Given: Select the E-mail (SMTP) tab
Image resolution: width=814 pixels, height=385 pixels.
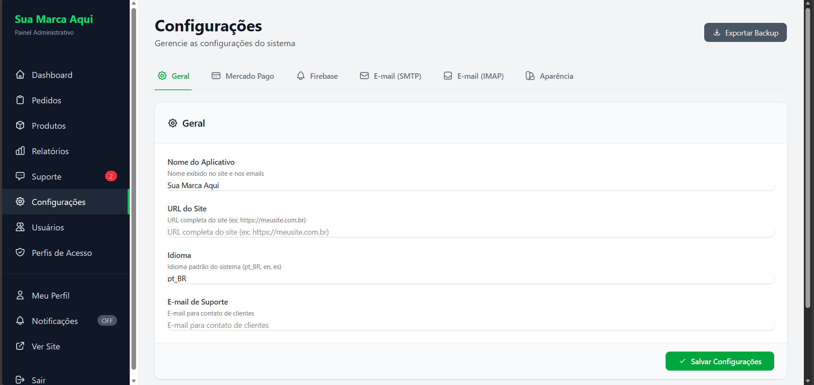Looking at the screenshot, I should coord(390,76).
